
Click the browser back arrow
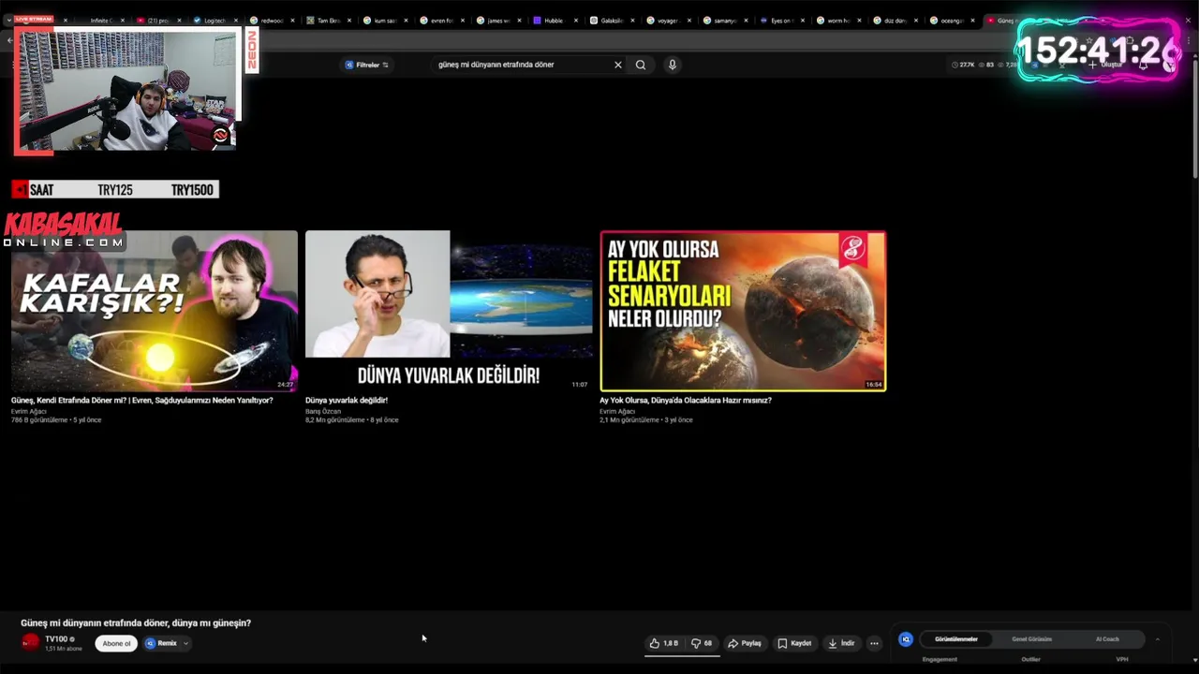(9, 40)
